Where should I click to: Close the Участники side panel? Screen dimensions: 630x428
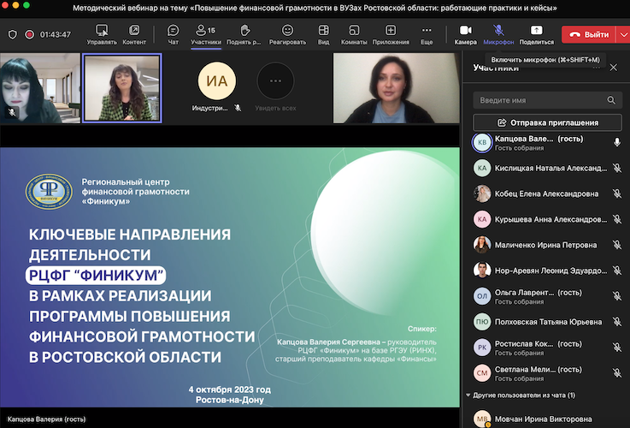click(x=614, y=68)
